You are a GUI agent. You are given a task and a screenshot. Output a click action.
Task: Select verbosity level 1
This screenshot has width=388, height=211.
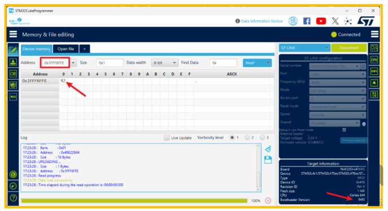pyautogui.click(x=232, y=137)
